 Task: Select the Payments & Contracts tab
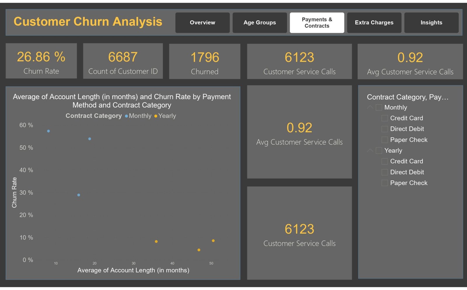(x=317, y=23)
